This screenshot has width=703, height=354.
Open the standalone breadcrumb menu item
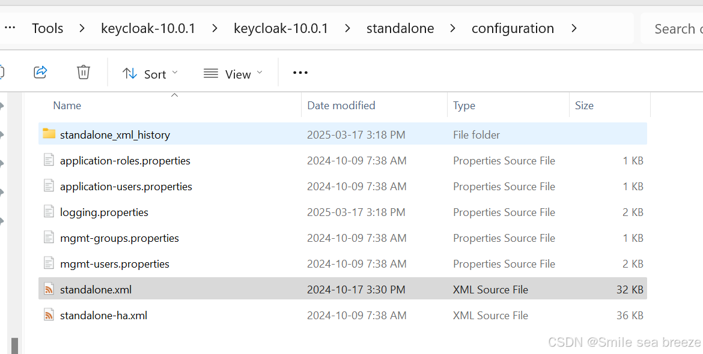[400, 28]
